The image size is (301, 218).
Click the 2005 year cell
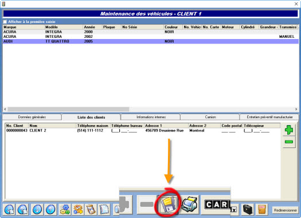pos(88,41)
